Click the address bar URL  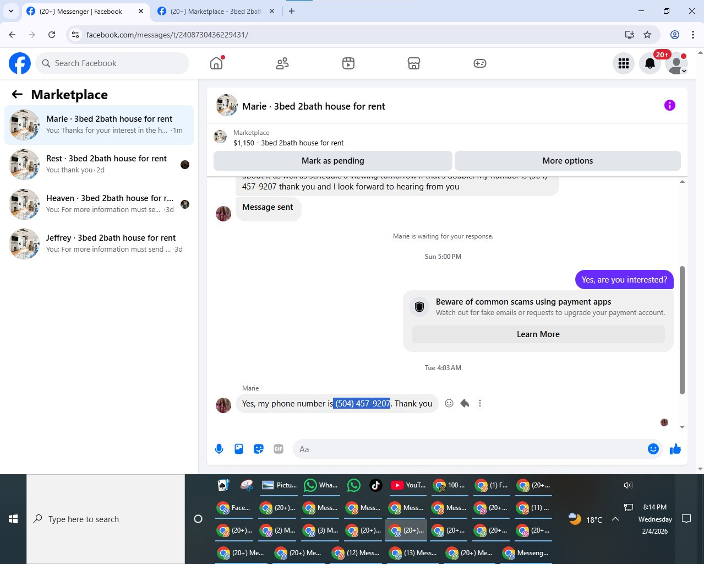coord(167,35)
